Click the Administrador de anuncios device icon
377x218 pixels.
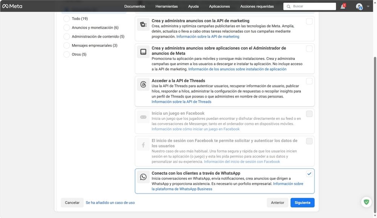[143, 51]
